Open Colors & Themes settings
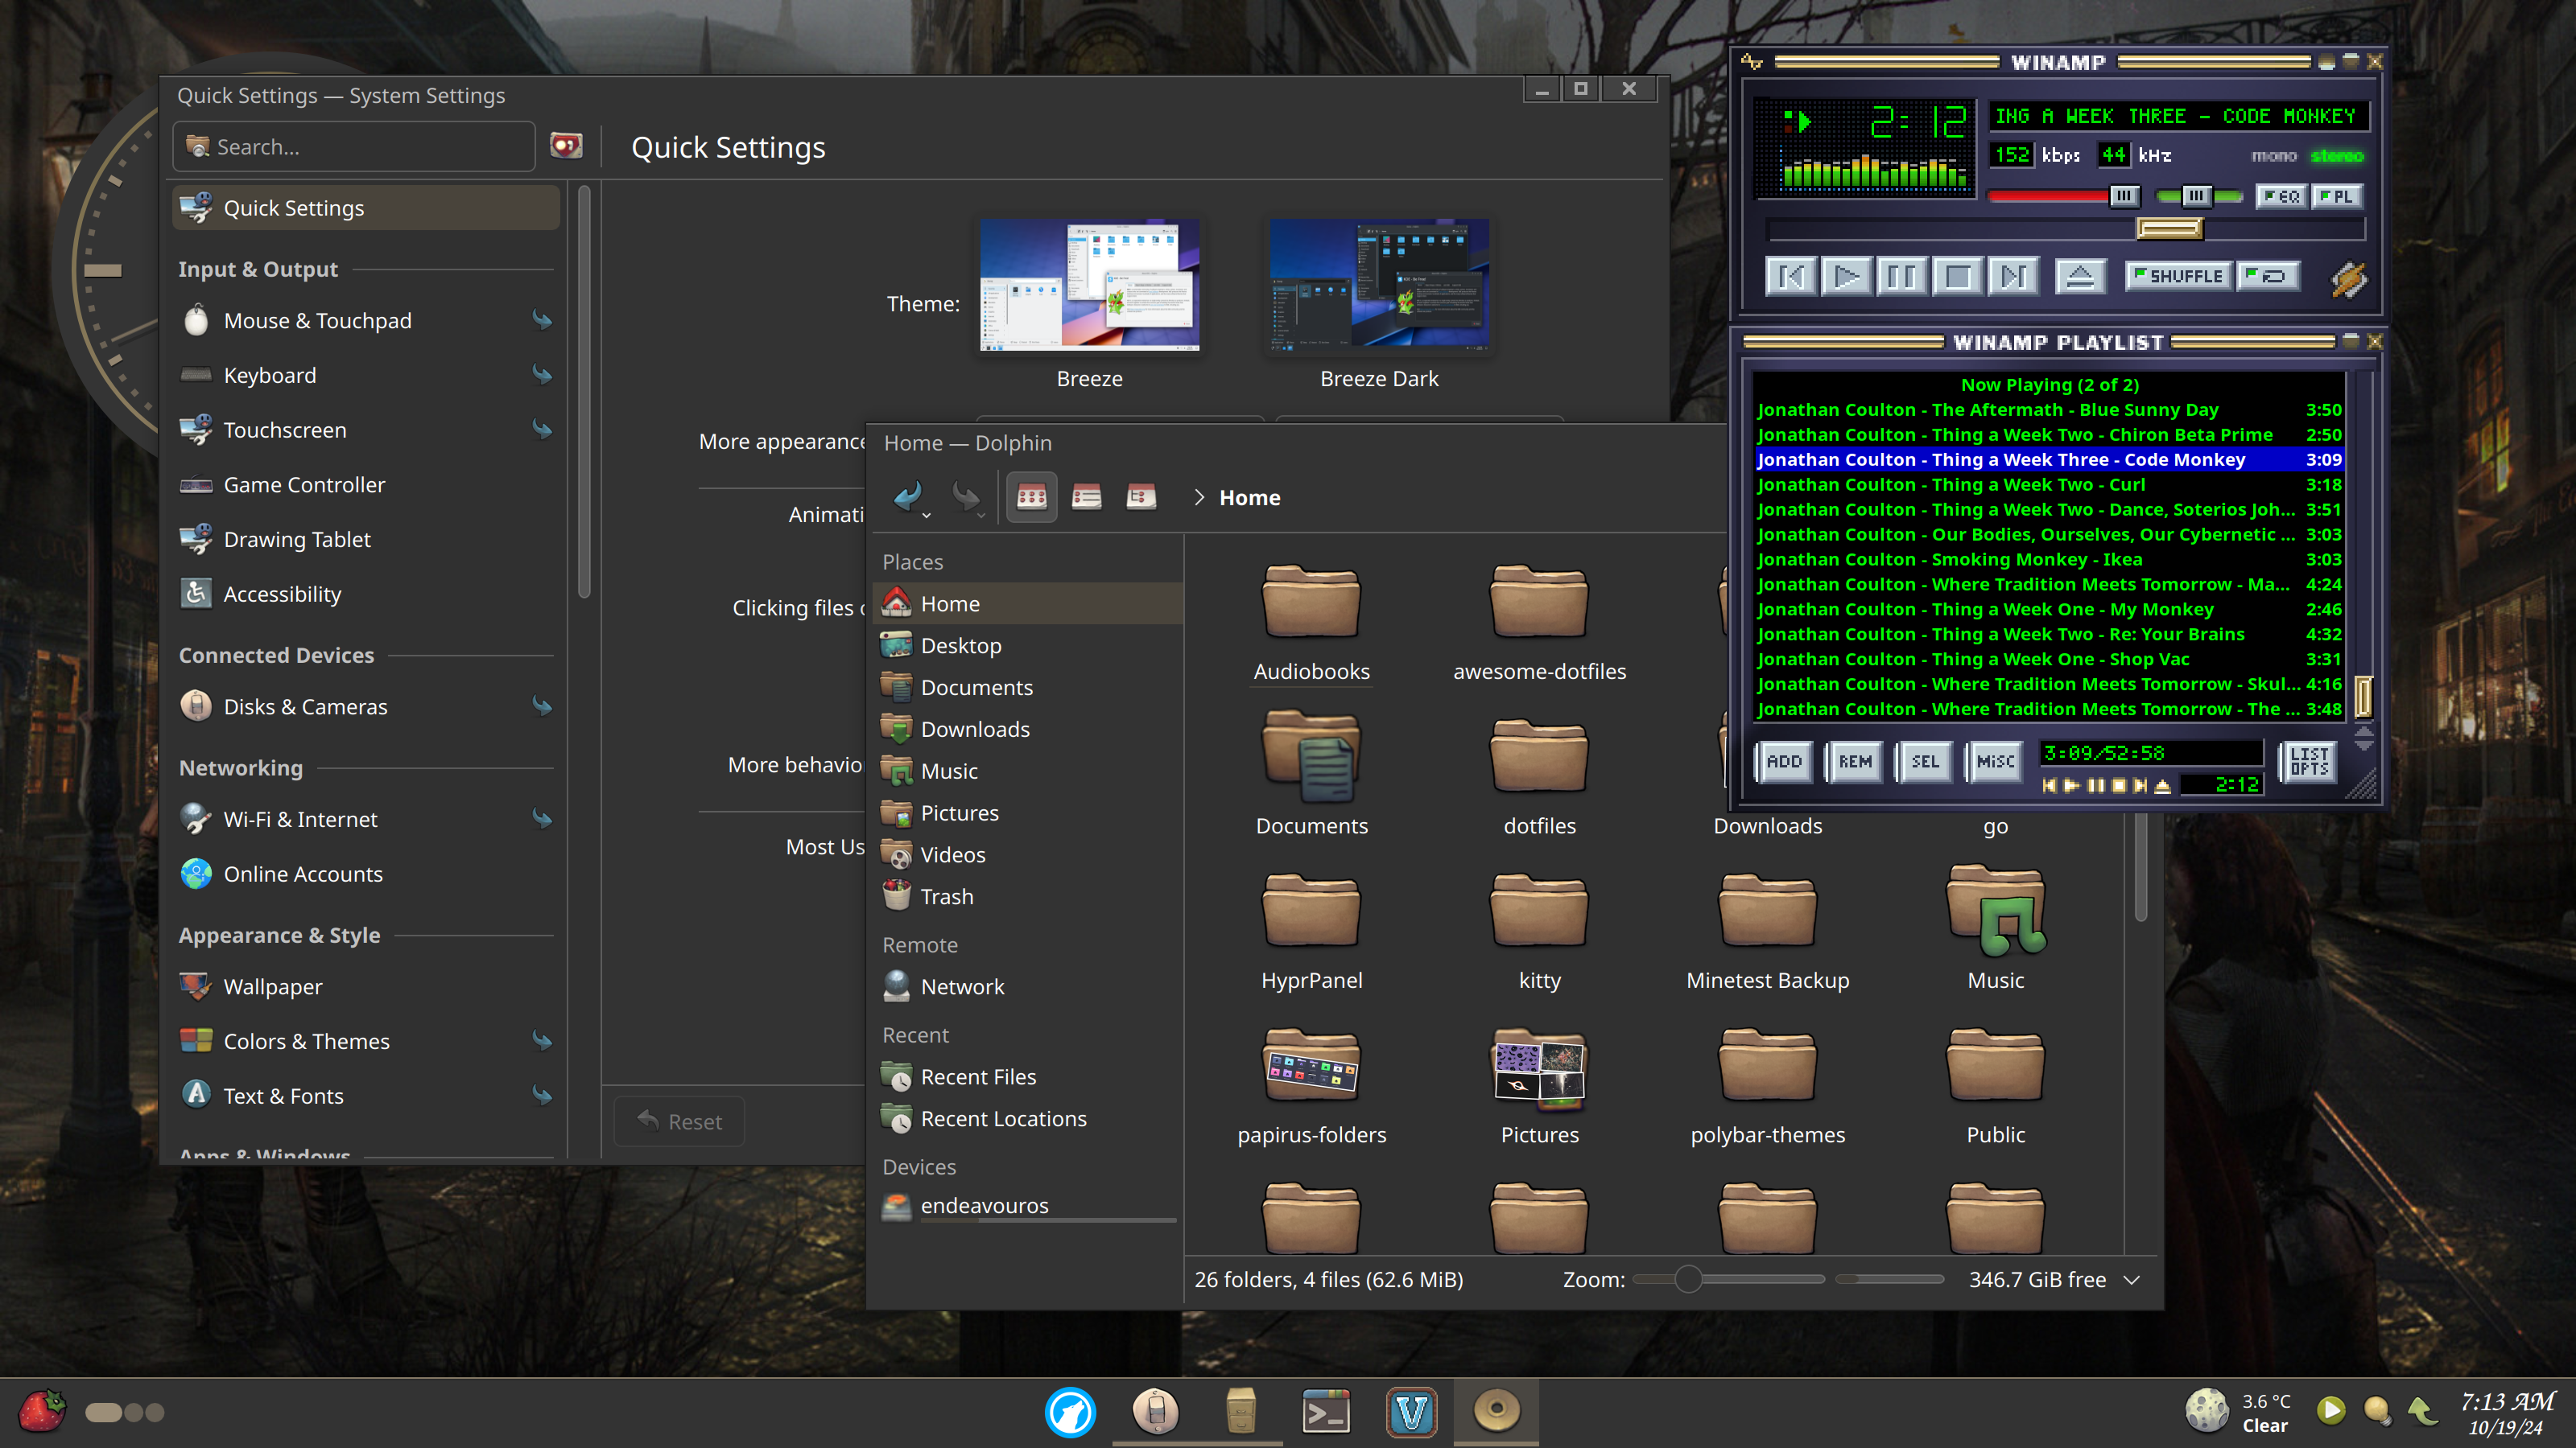The width and height of the screenshot is (2576, 1448). (366, 1041)
